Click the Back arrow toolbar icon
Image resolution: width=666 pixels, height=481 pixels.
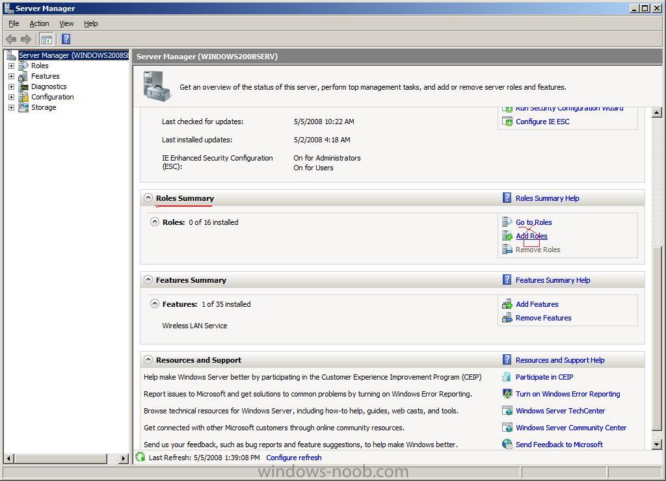click(x=11, y=40)
